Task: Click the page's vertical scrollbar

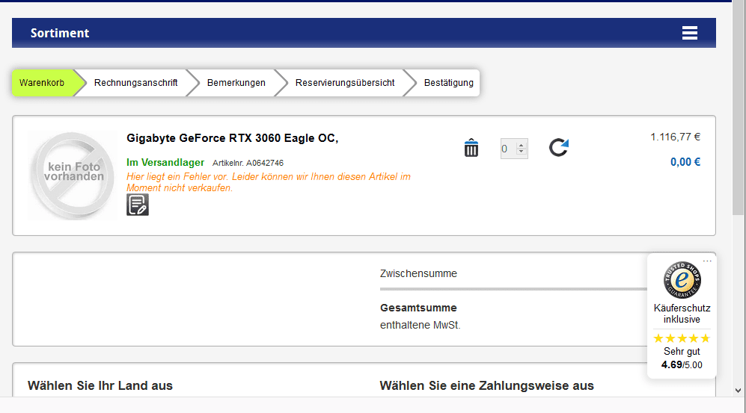Action: (739, 107)
